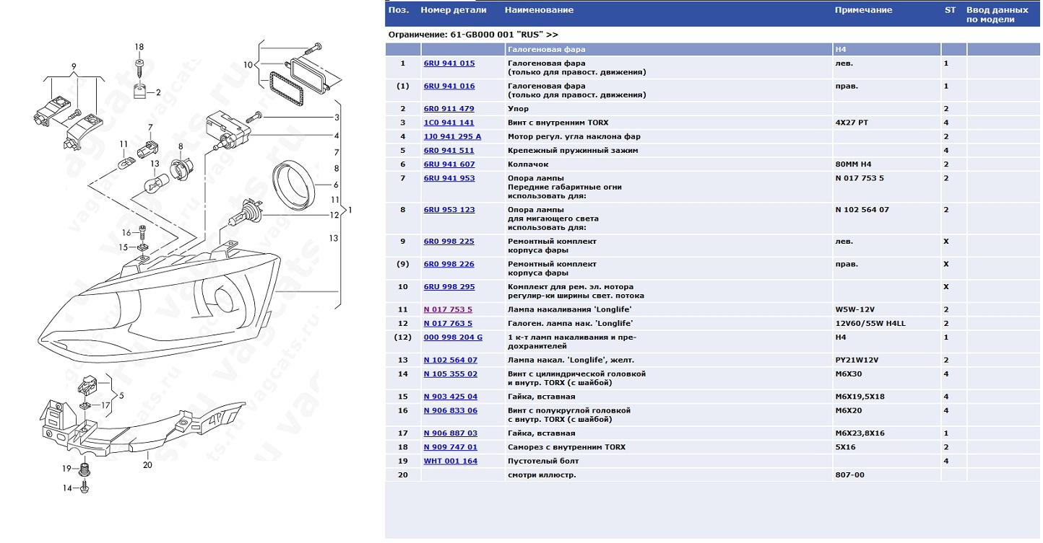
Task: Open part number link 6RU 941 015
Action: pyautogui.click(x=449, y=63)
